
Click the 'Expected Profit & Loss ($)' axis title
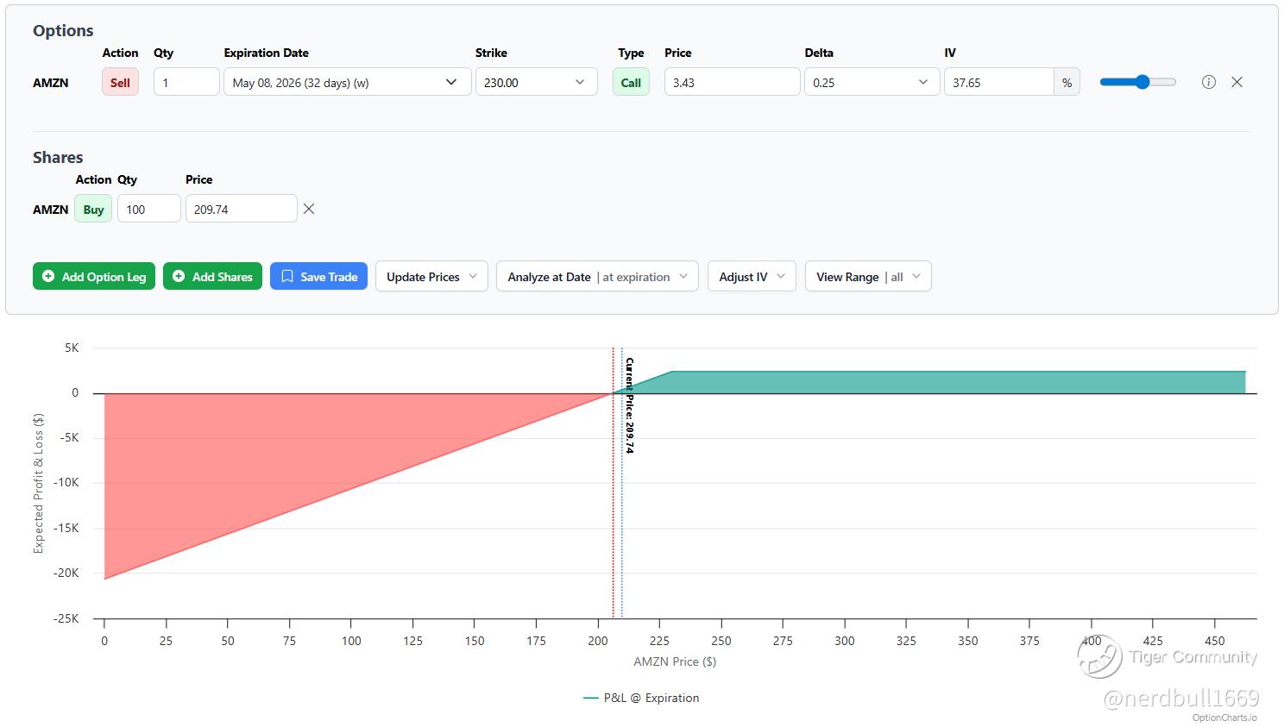click(x=38, y=483)
